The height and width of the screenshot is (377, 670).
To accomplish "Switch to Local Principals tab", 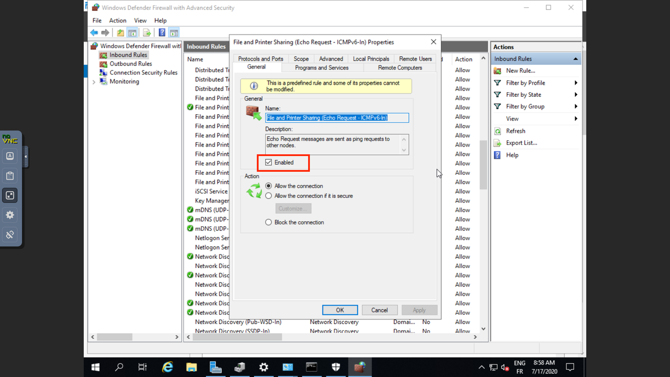I will click(371, 59).
